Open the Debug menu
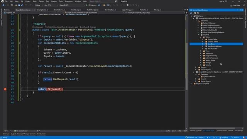Screen dimensions: 247x139 [41, 1]
